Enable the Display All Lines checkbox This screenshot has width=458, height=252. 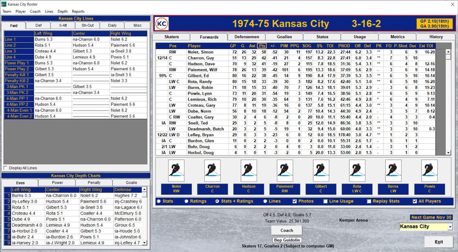pos(5,168)
